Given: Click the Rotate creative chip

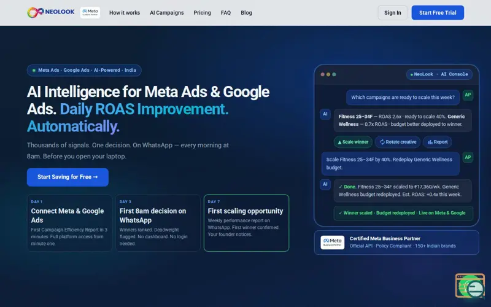Looking at the screenshot, I should coord(398,142).
